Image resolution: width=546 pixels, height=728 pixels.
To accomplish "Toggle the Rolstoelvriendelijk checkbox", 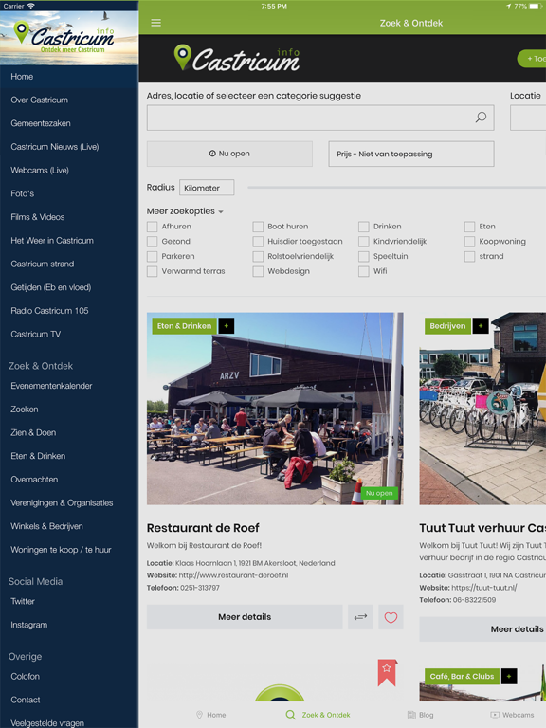I will [258, 256].
